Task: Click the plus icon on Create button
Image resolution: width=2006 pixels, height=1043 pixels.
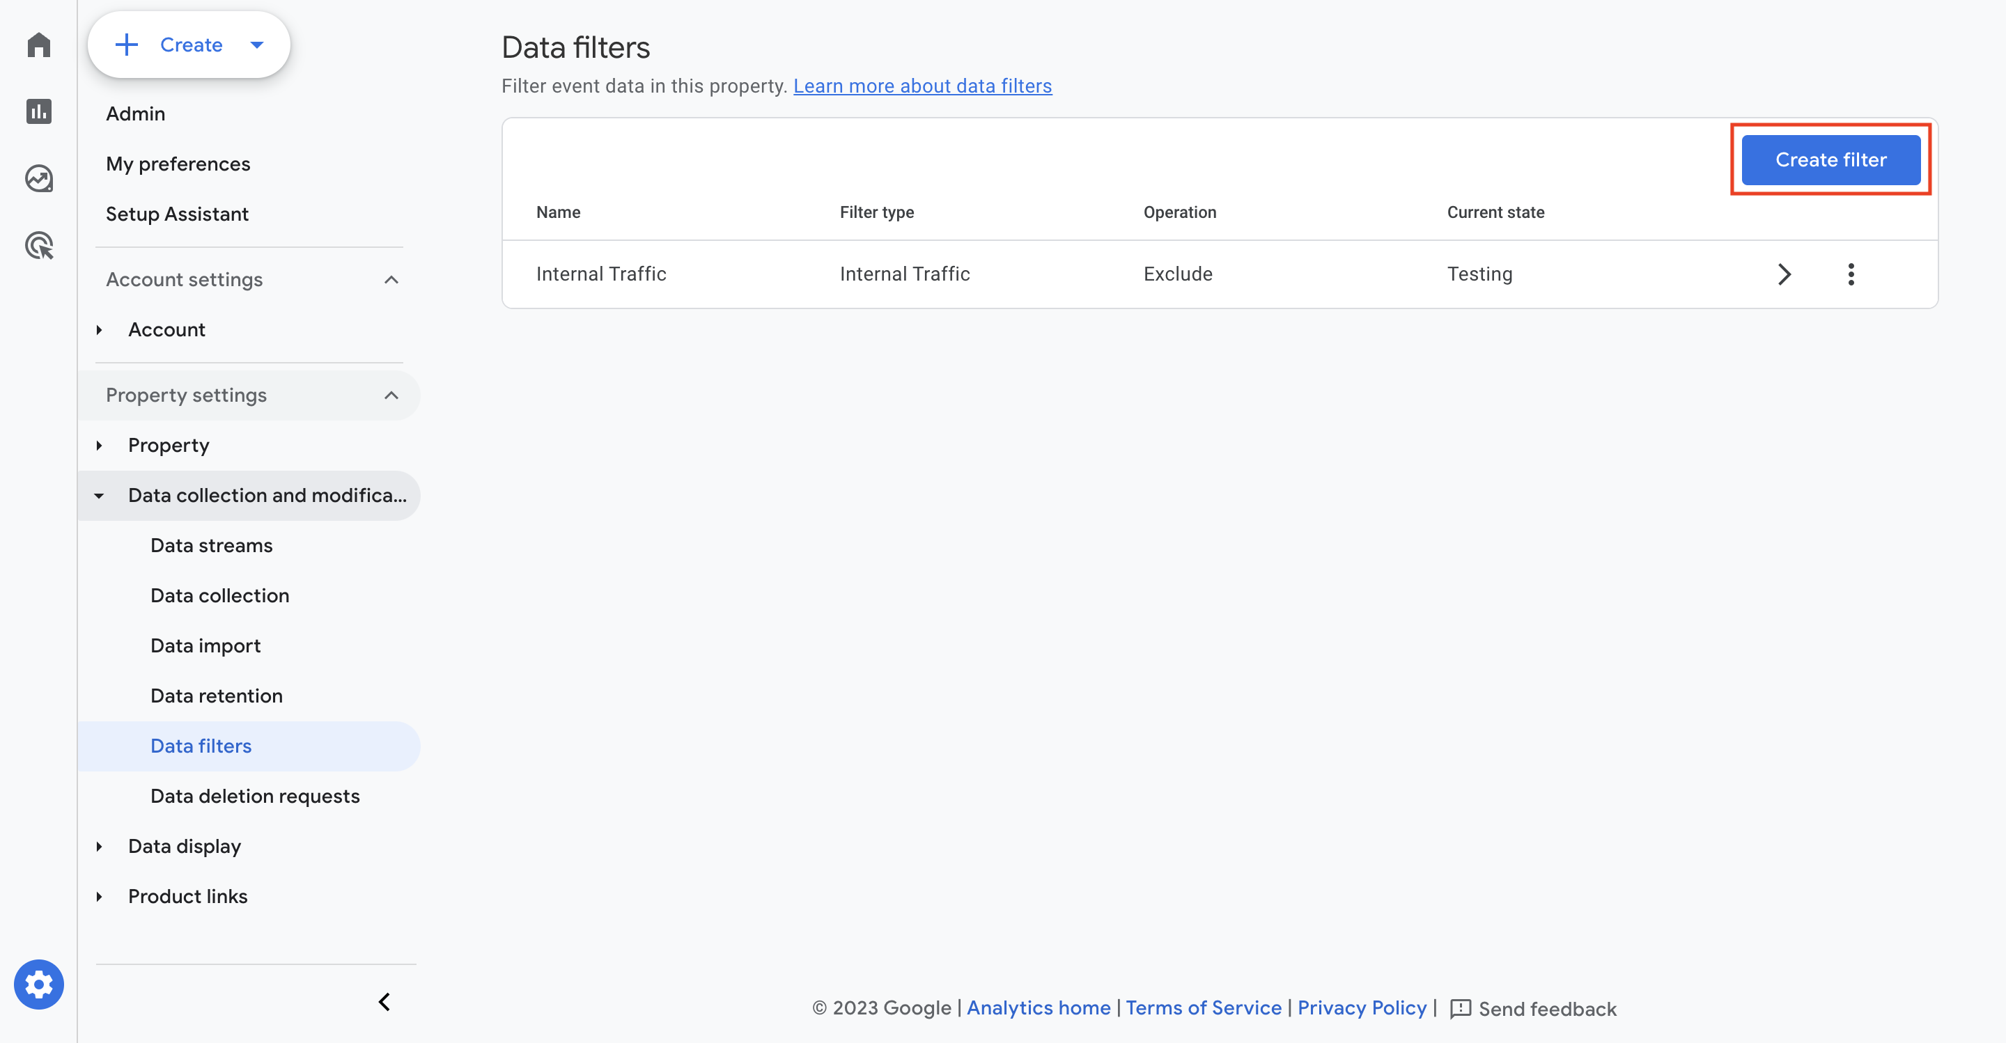Action: pos(126,45)
